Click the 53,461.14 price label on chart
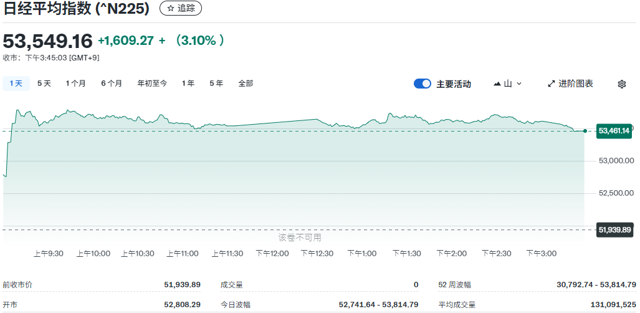The image size is (640, 313). point(614,131)
